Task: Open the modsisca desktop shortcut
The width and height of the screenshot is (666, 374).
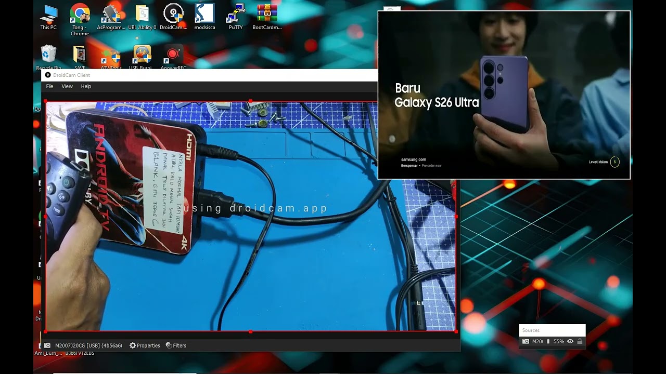Action: (x=204, y=17)
